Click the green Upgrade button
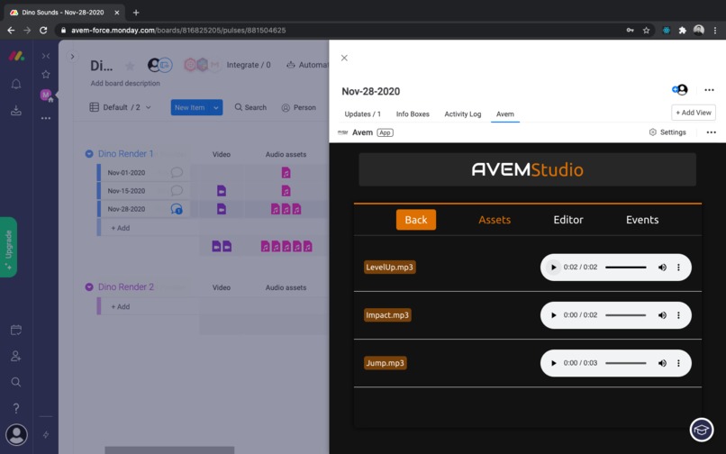 pos(8,247)
